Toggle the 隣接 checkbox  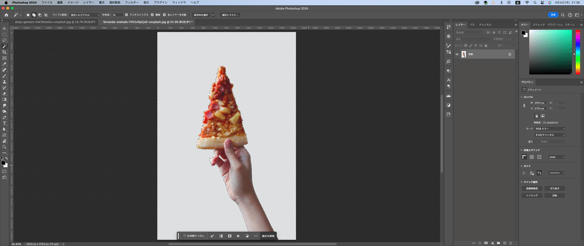point(152,15)
